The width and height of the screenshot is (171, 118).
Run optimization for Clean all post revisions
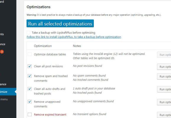tap(164, 67)
